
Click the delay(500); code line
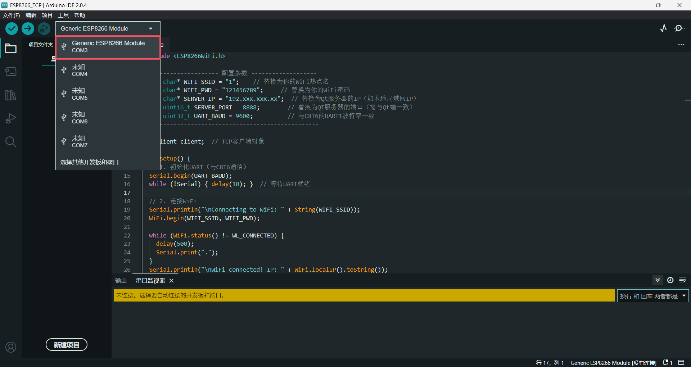(175, 244)
